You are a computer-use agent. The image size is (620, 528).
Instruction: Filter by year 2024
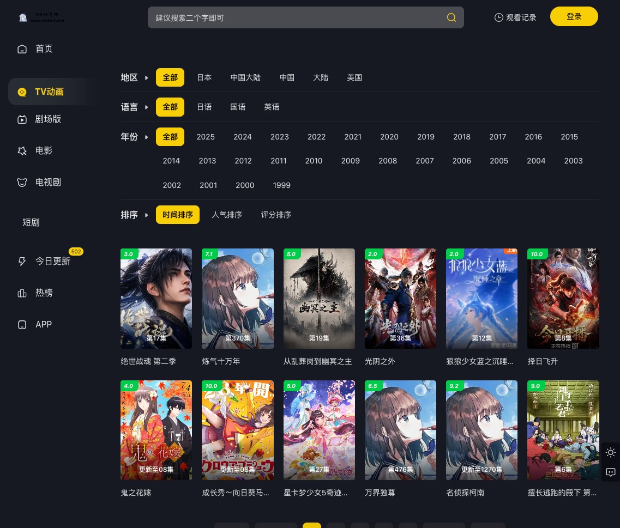(x=243, y=137)
